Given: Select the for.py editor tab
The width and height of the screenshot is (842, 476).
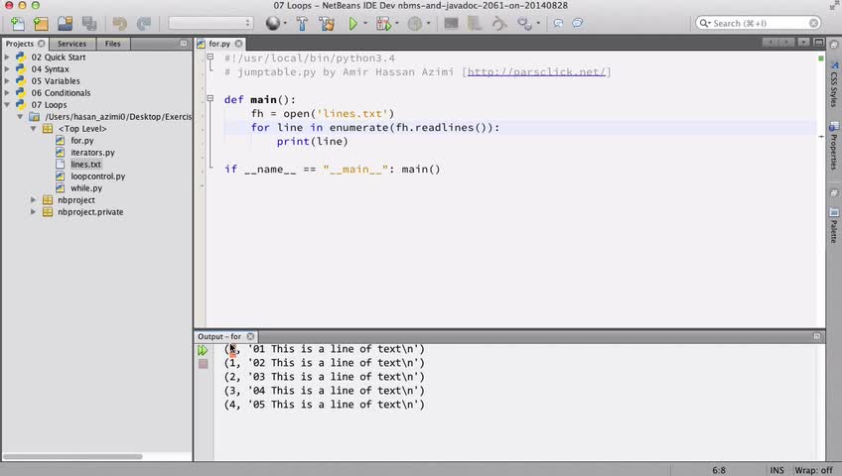Looking at the screenshot, I should pyautogui.click(x=219, y=44).
